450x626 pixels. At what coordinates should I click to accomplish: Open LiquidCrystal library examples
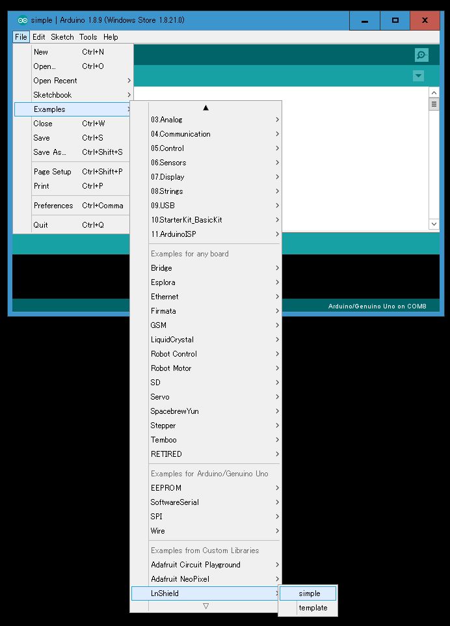click(x=206, y=340)
